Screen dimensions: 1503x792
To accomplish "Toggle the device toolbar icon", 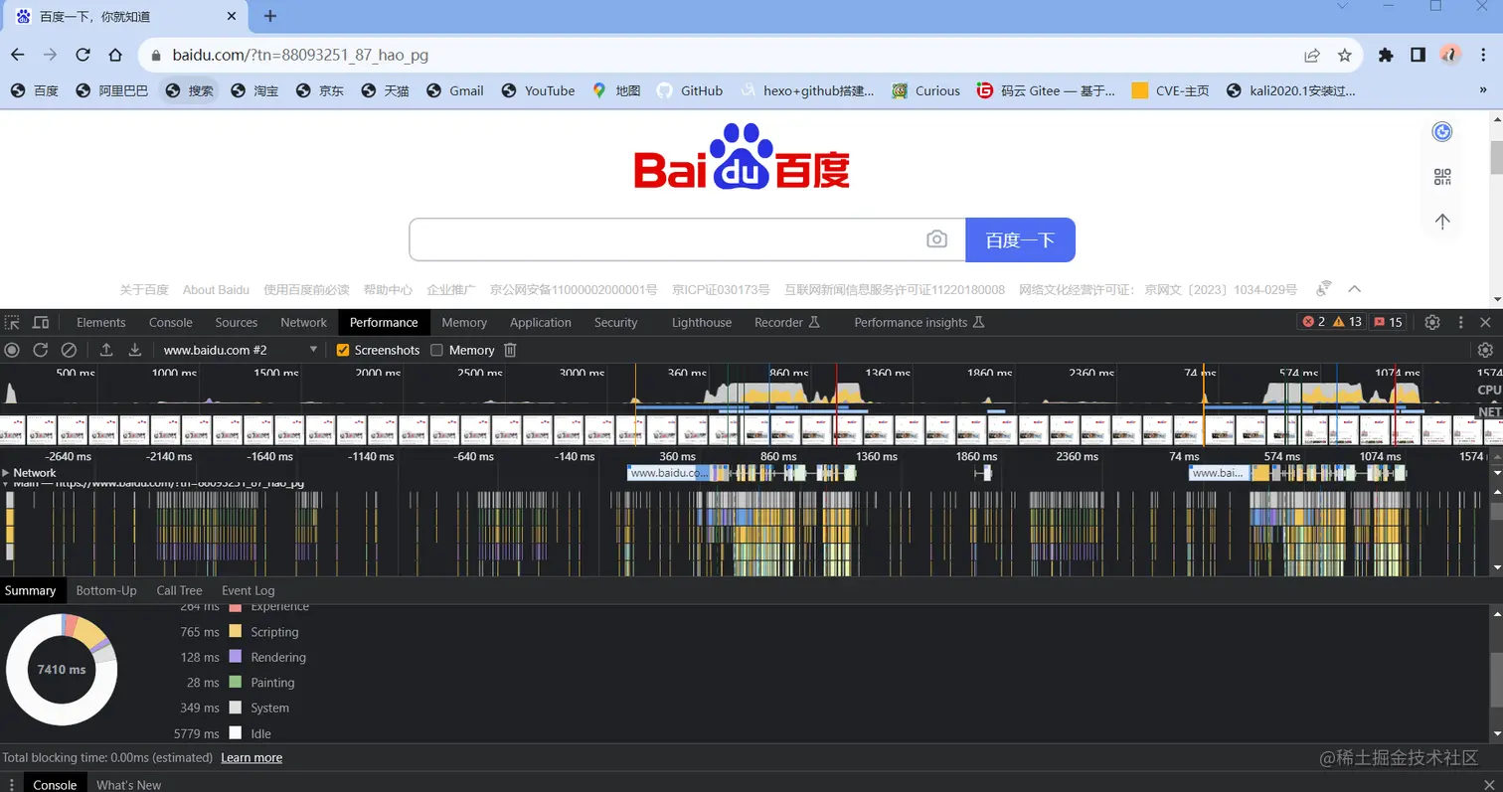I will pos(41,322).
